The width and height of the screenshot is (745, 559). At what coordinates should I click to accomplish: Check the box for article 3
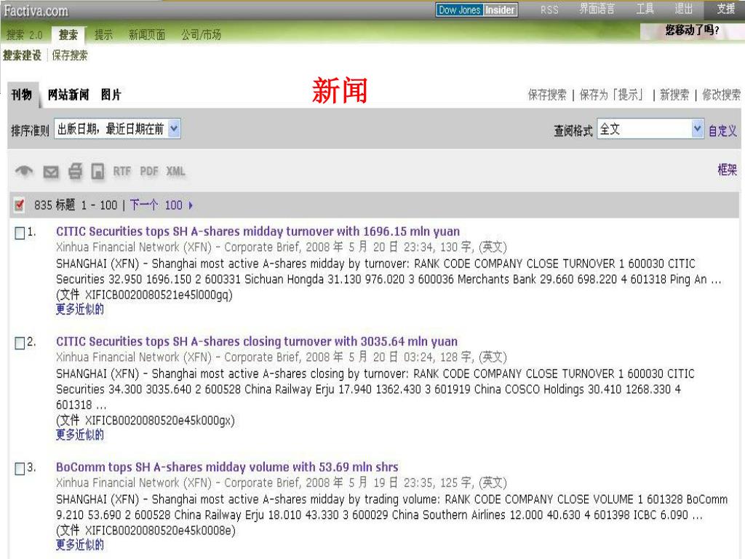point(20,468)
